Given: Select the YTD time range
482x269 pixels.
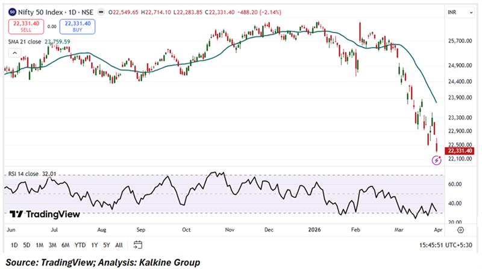Looking at the screenshot, I should [x=80, y=245].
